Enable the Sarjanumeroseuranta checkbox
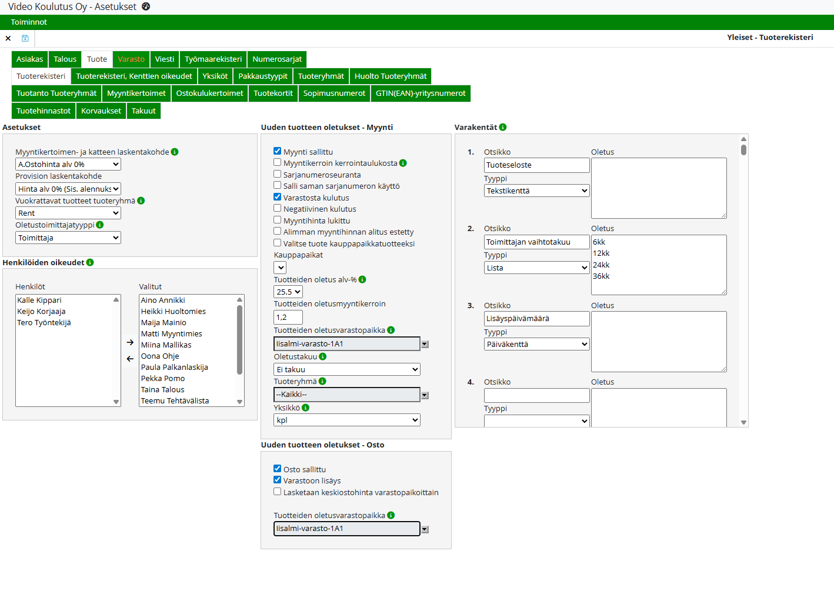 click(277, 174)
